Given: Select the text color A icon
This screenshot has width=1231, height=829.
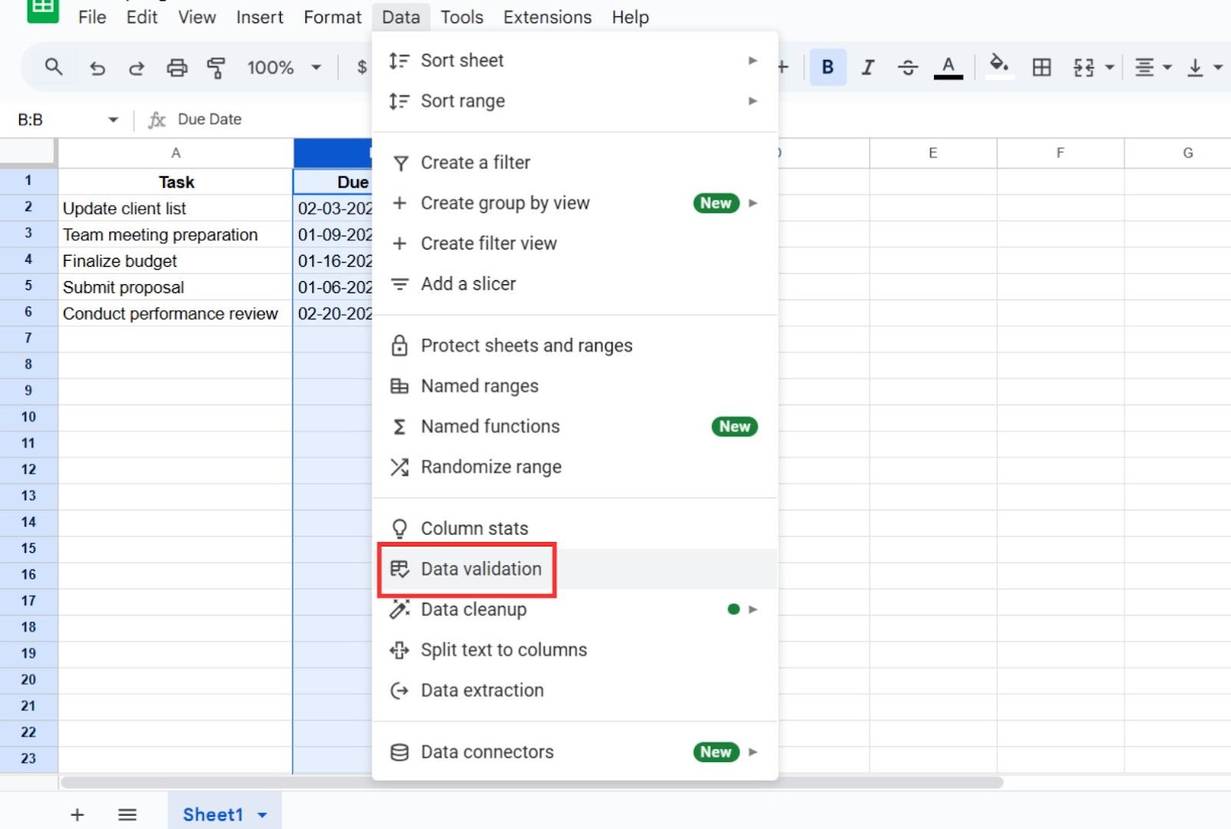Looking at the screenshot, I should coord(948,67).
